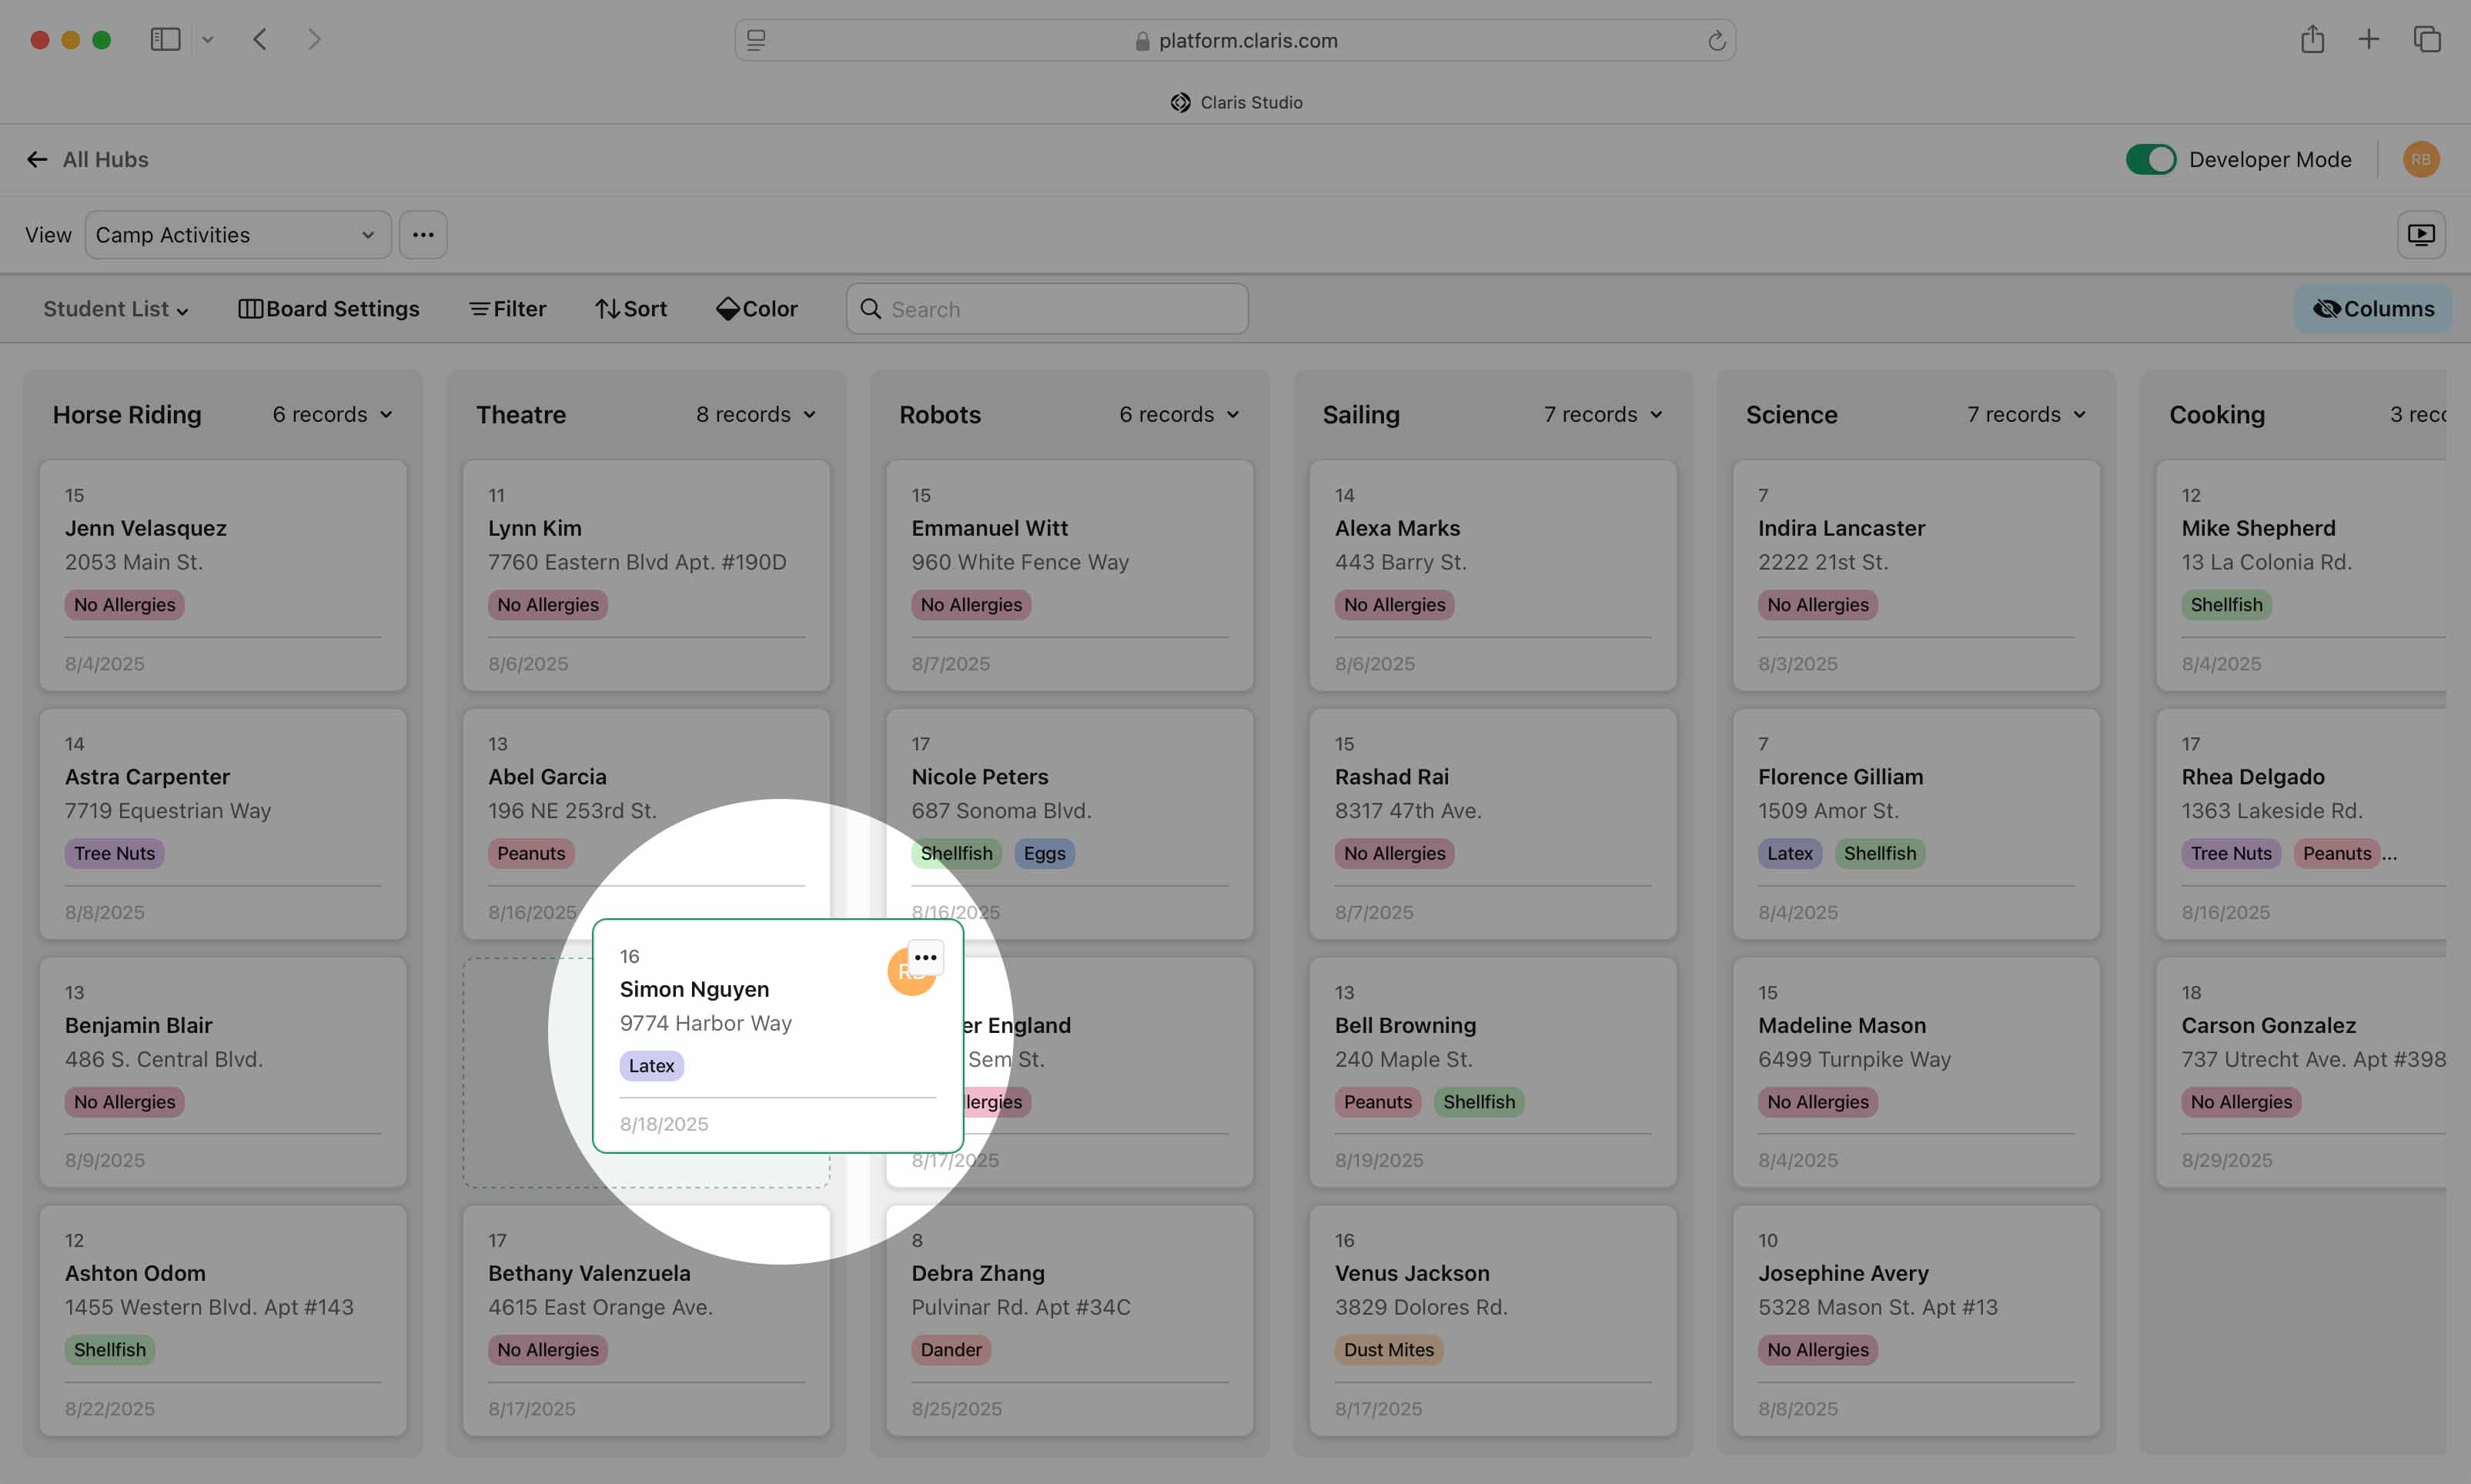2471x1484 pixels.
Task: Click the three-dot menu on Simon Nguyen card
Action: tap(925, 957)
